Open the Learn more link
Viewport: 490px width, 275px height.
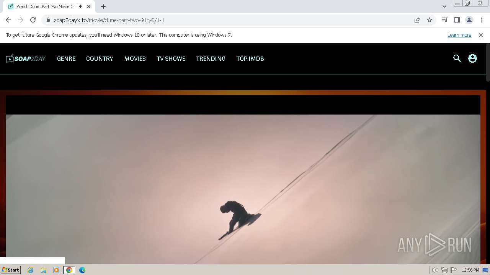[x=459, y=35]
